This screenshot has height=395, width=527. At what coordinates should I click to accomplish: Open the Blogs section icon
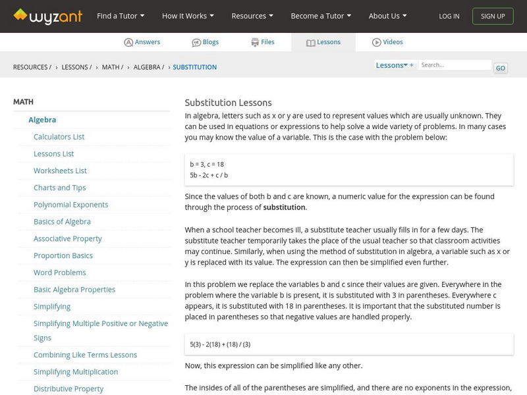pos(196,42)
